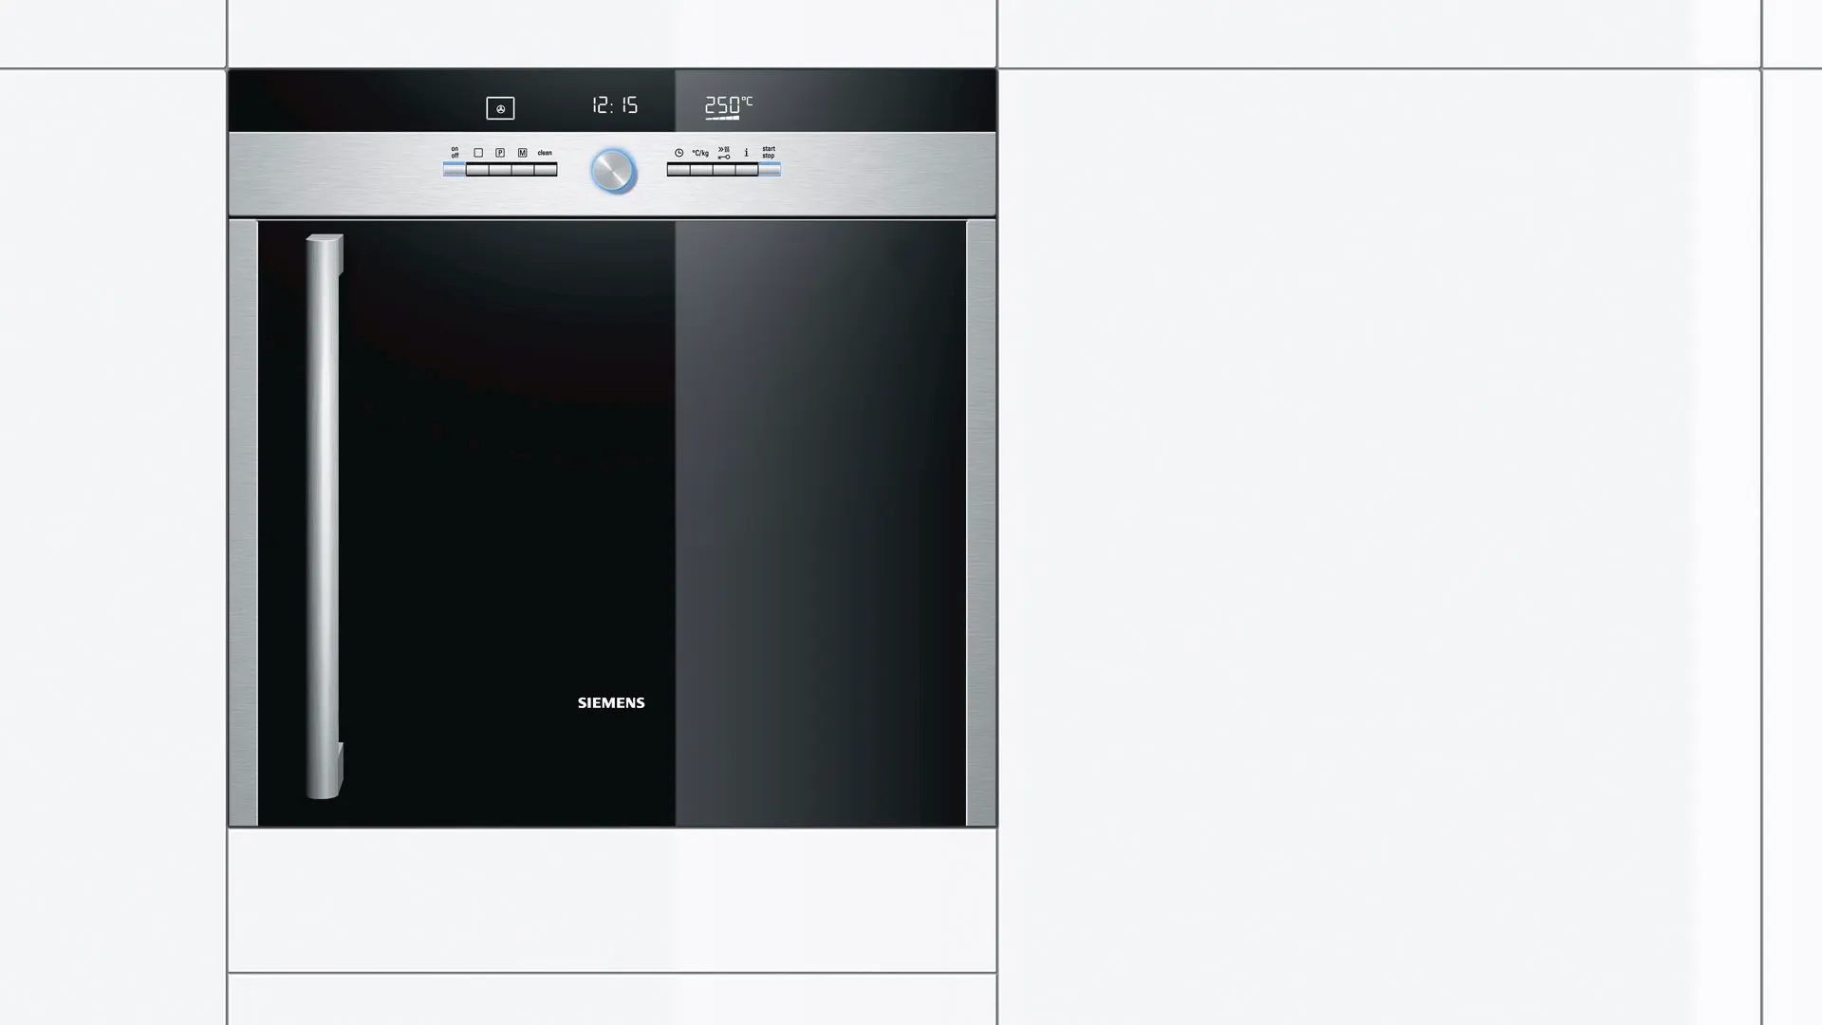1822x1025 pixels.
Task: Click the heat-up progress bar under 250°C
Action: (x=722, y=119)
